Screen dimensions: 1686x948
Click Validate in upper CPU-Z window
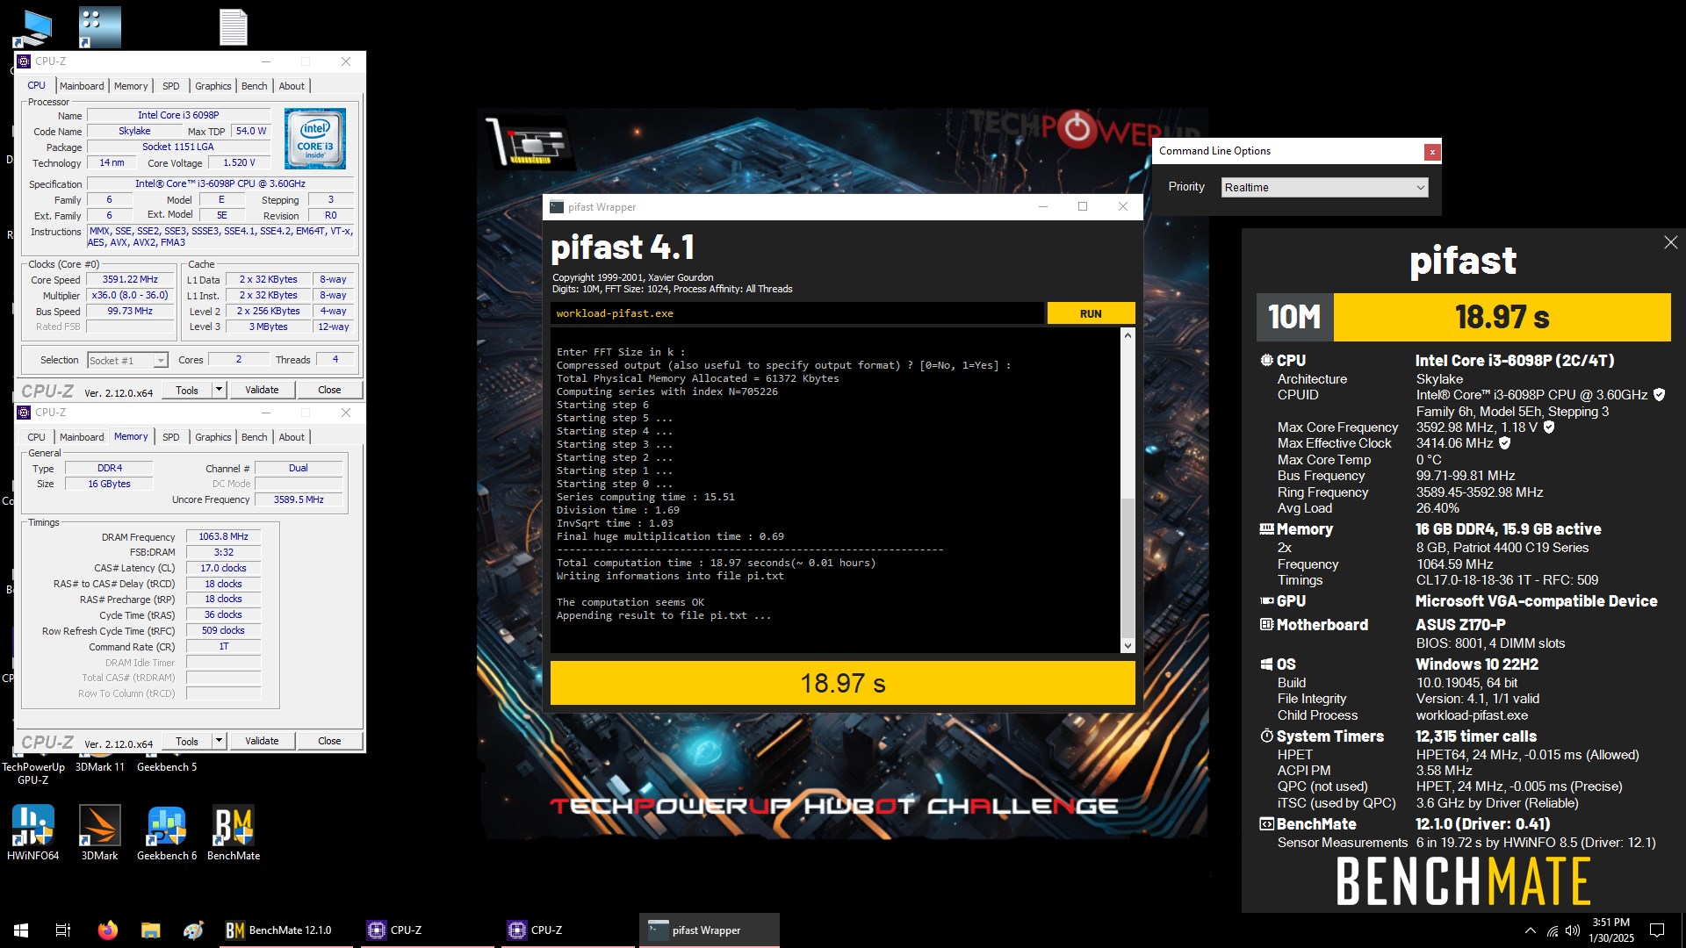pos(262,390)
